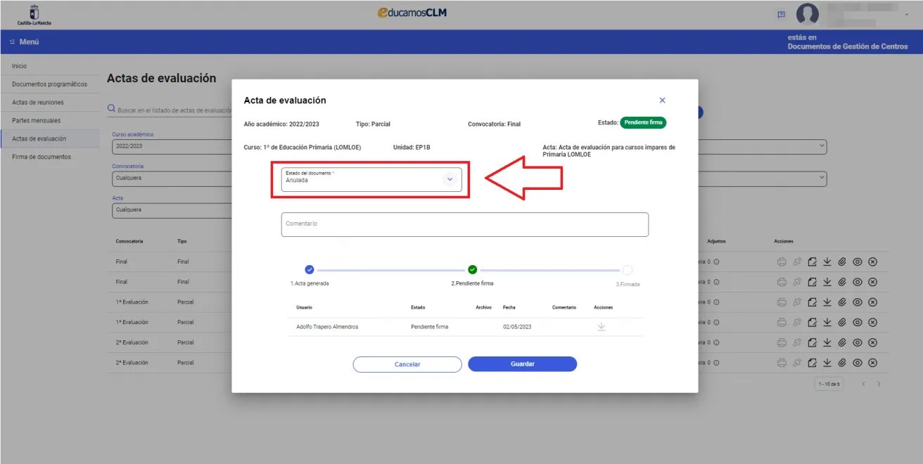This screenshot has height=464, width=923.
Task: Download file for Adolfo Trapero Almendros row
Action: [601, 327]
